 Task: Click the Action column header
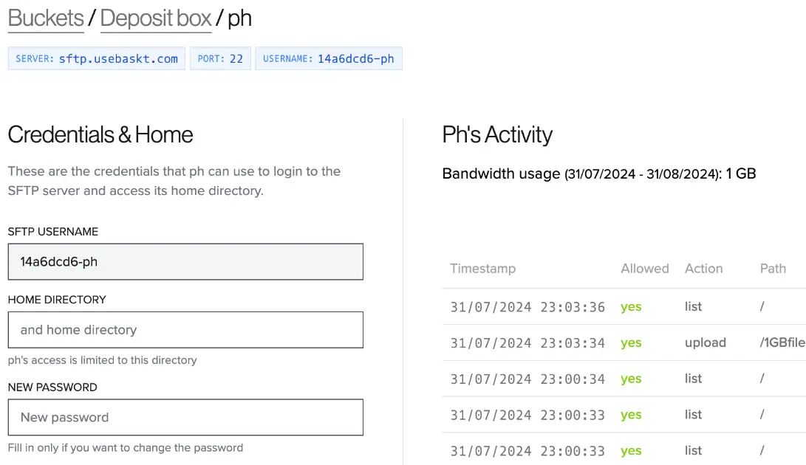tap(703, 269)
